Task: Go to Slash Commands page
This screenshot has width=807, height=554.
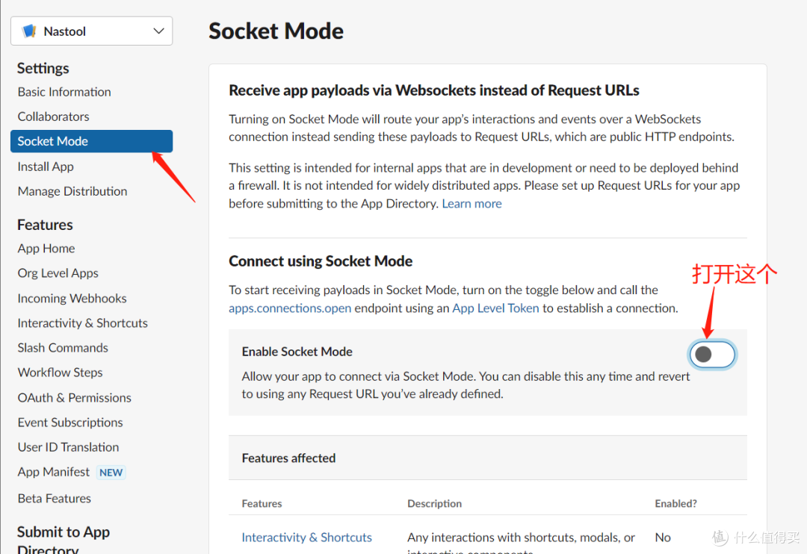Action: (63, 348)
